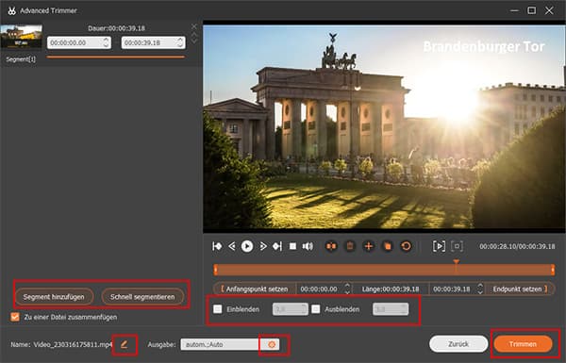This screenshot has height=363, width=566.
Task: Remove Segment[1] with the X icon
Action: tap(194, 26)
